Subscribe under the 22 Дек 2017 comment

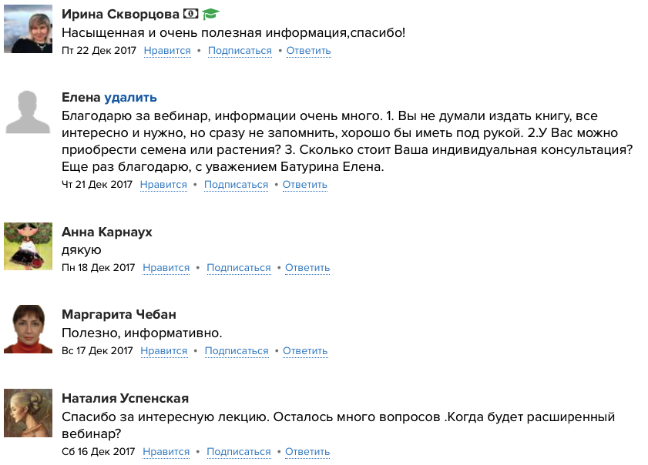pos(240,51)
